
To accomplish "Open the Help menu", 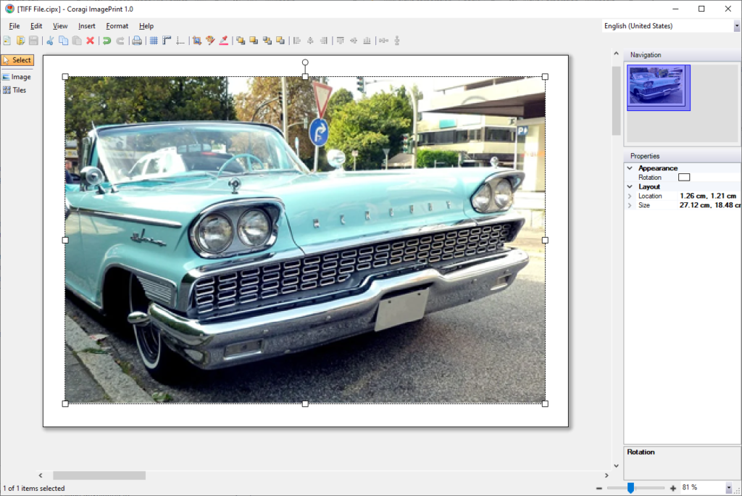I will pos(146,26).
